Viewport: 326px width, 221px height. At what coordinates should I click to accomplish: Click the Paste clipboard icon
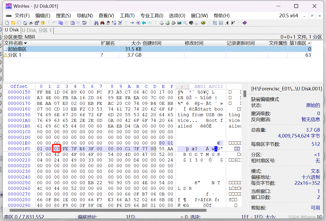72,23
